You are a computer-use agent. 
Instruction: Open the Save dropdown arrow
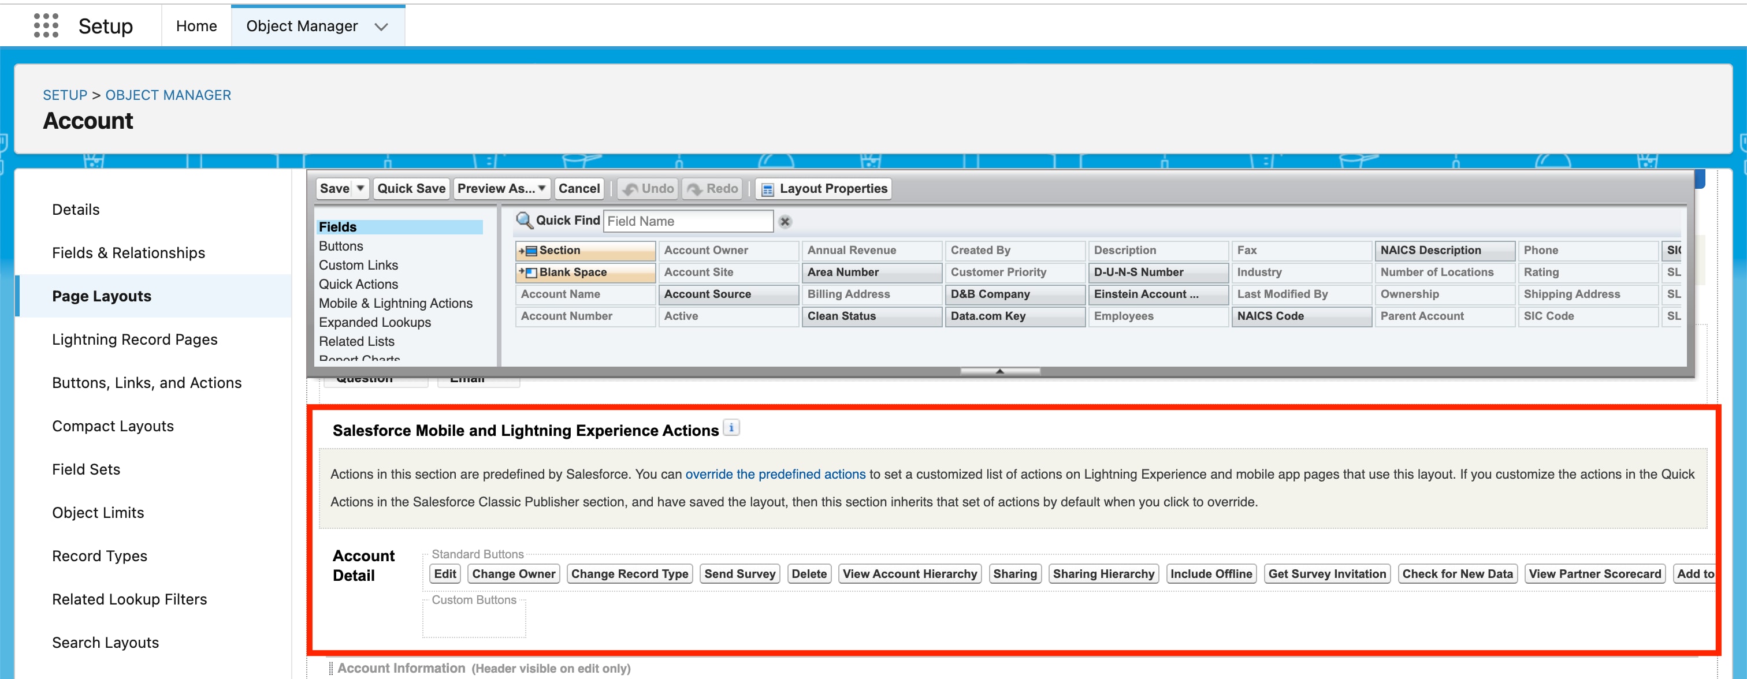tap(361, 189)
